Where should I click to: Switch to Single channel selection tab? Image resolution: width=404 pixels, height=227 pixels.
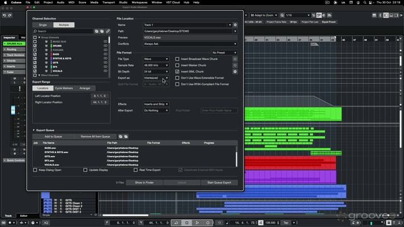pos(43,25)
